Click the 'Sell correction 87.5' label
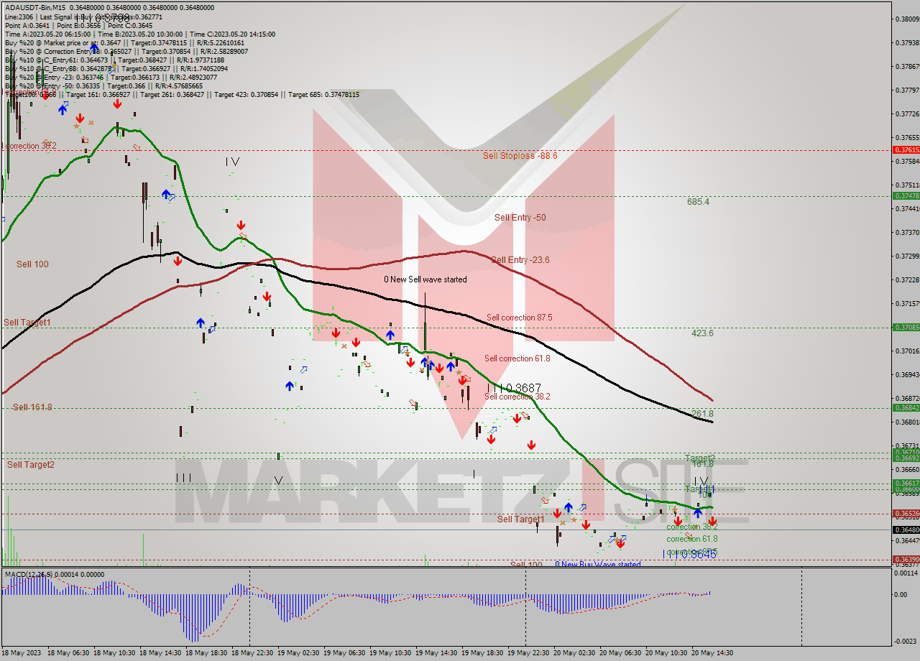Image resolution: width=920 pixels, height=661 pixels. pos(519,317)
